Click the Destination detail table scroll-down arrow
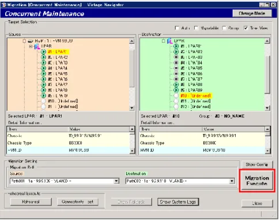280x220 pixels. tap(267, 151)
